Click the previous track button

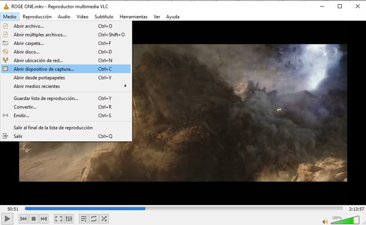point(23,219)
